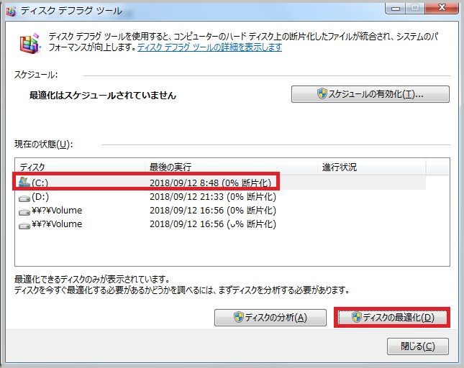464x368 pixels.
Task: Minimize the Disk Defragmenter window
Action: click(396, 8)
